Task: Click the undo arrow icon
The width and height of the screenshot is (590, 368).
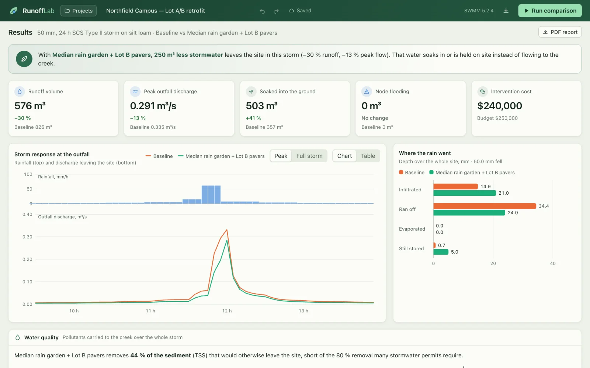Action: point(262,11)
